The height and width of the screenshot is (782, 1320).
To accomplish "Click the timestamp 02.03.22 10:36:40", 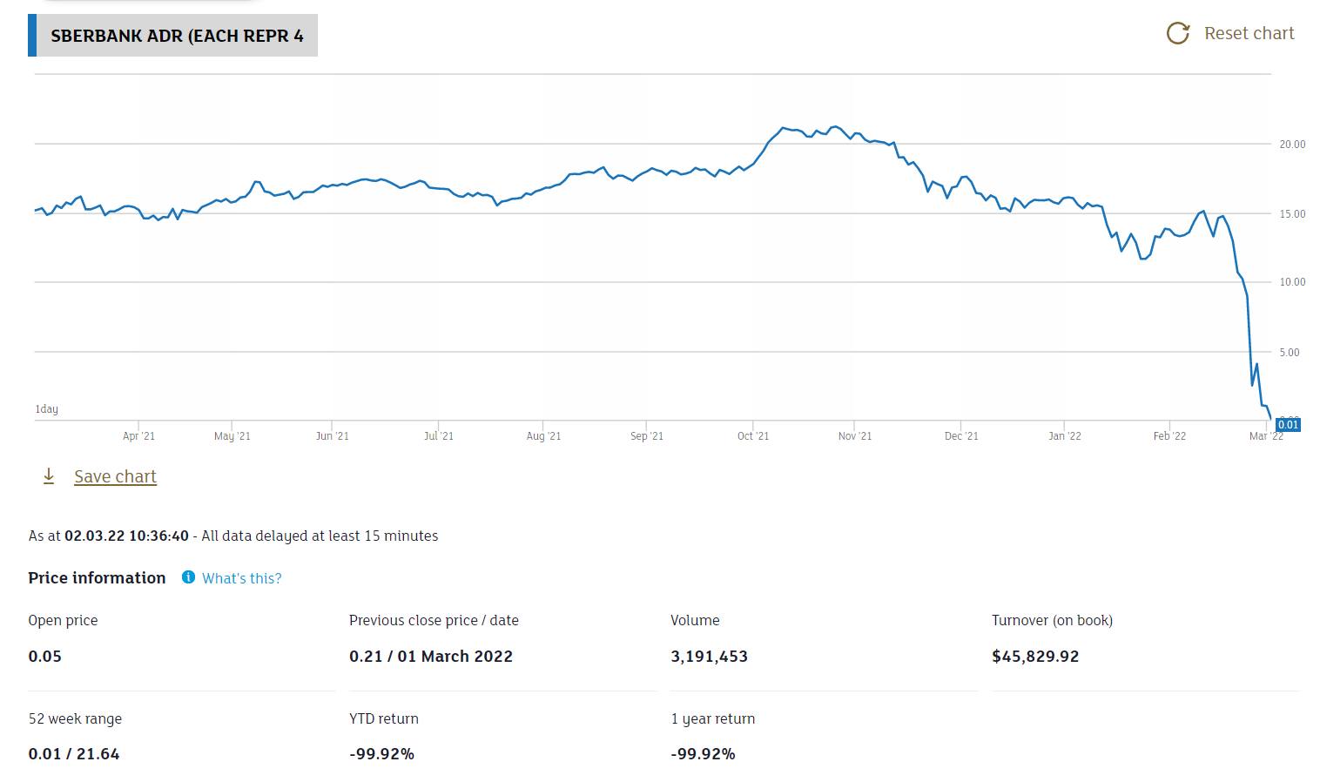I will [x=126, y=536].
